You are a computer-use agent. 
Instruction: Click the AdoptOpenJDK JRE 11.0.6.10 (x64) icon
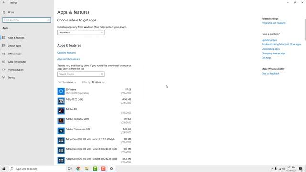(61, 140)
